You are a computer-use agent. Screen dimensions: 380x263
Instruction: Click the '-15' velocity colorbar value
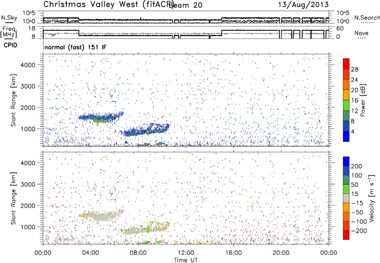[x=357, y=203]
